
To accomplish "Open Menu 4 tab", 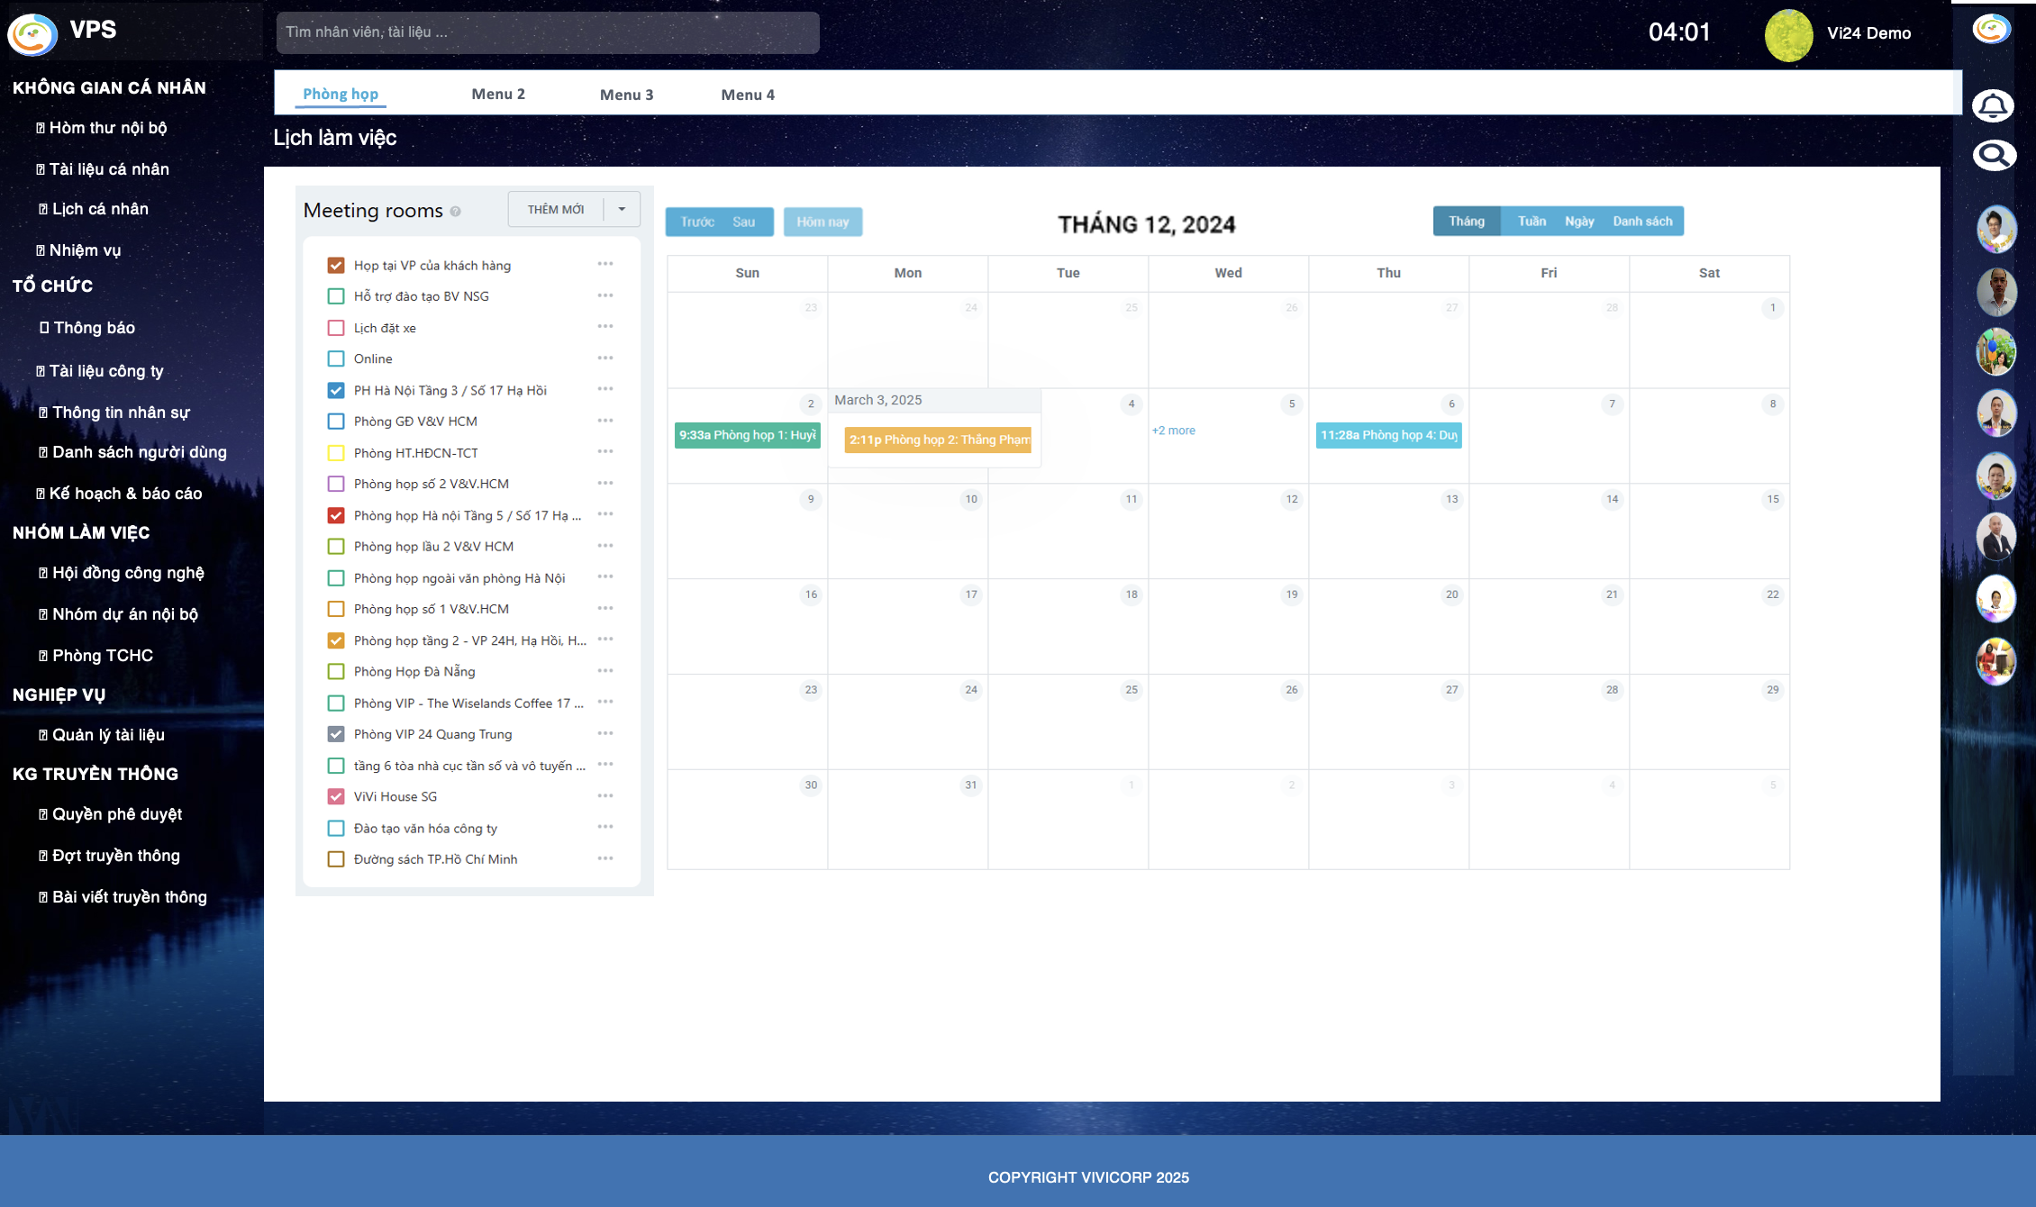I will [748, 95].
